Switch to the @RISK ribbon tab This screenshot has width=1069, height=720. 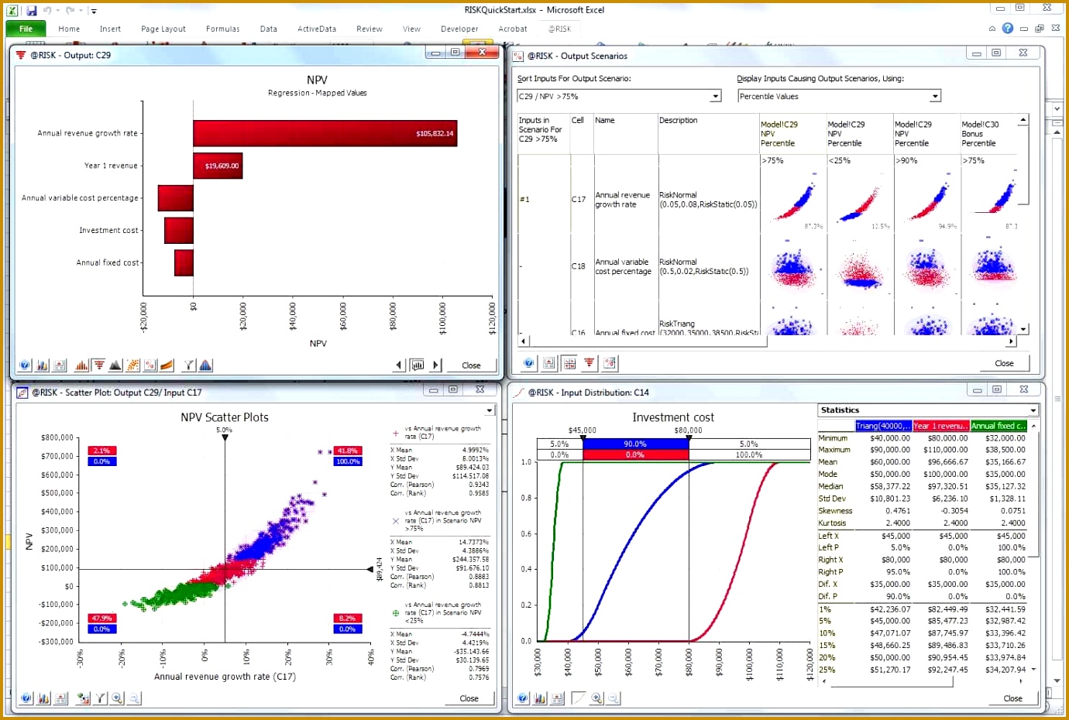pos(559,29)
